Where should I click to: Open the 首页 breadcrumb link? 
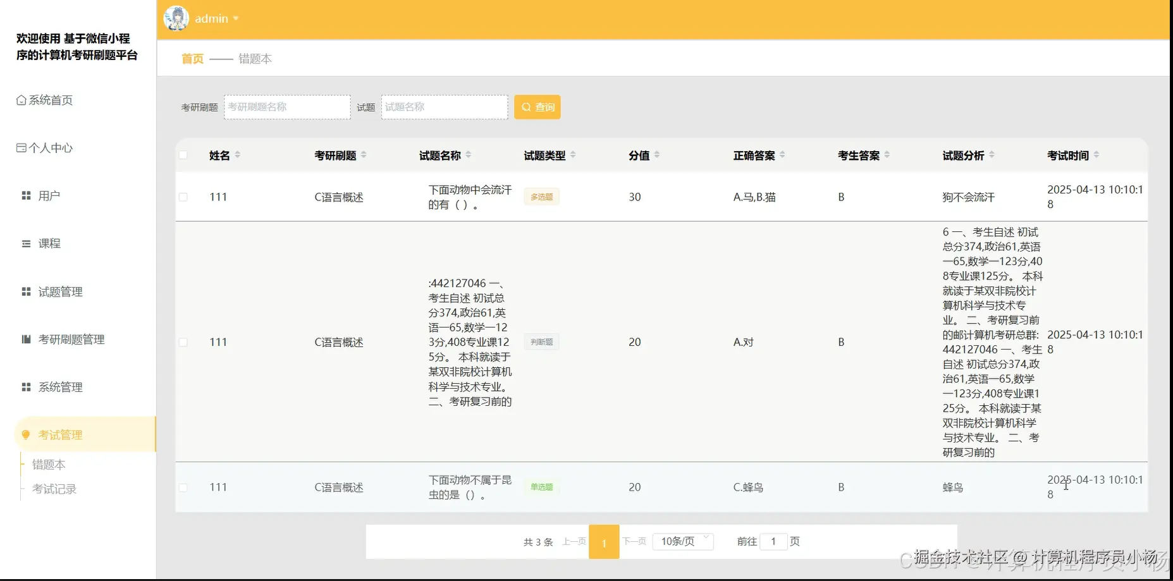pos(191,58)
